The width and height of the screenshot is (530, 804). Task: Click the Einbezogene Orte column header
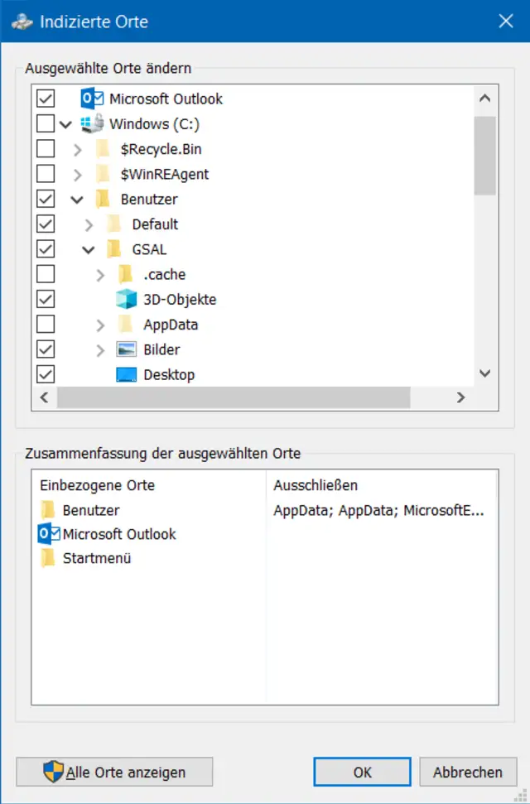pos(98,485)
